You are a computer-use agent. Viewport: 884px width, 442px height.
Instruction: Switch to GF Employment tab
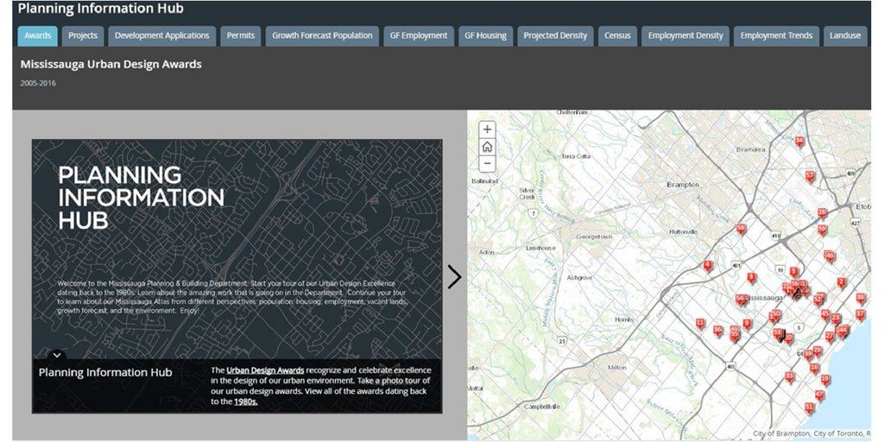(x=419, y=35)
